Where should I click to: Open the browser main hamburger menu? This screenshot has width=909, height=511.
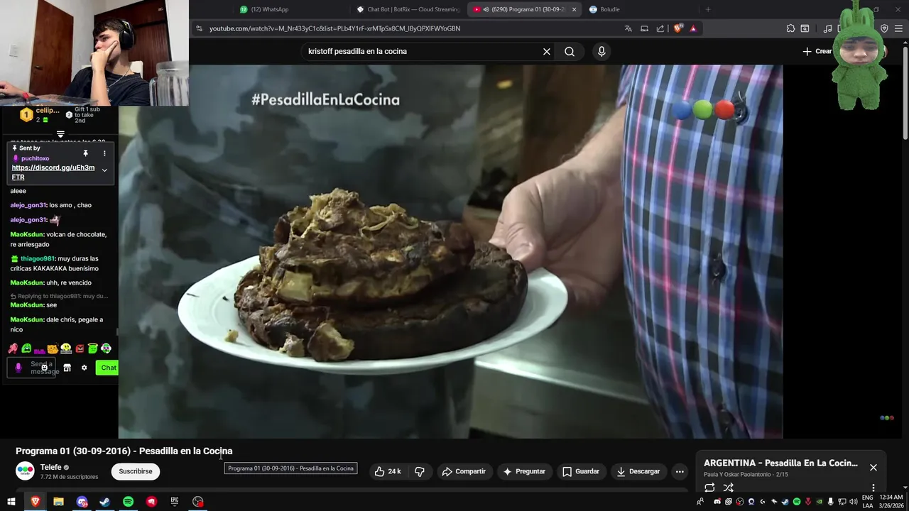899,28
